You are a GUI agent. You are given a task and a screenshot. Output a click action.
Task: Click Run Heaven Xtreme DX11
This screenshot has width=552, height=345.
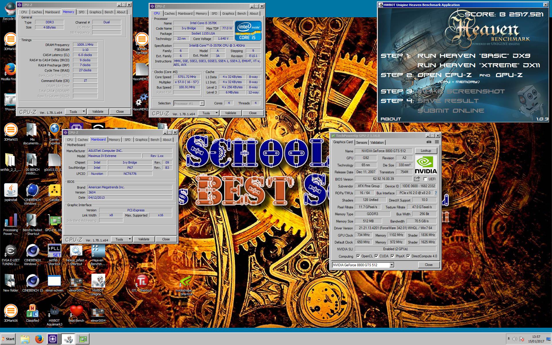[x=478, y=65]
